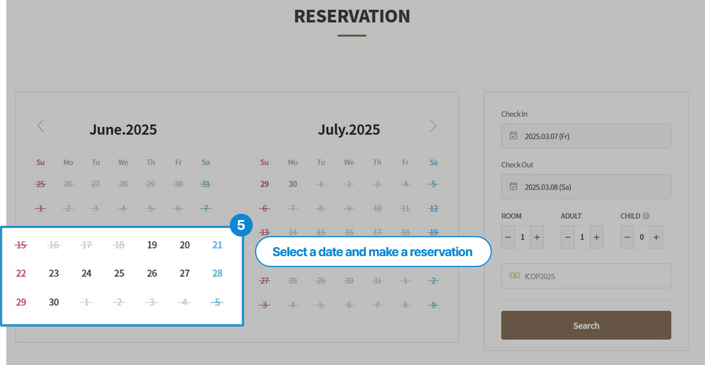Click the Search button
This screenshot has height=365, width=705.
(x=586, y=325)
